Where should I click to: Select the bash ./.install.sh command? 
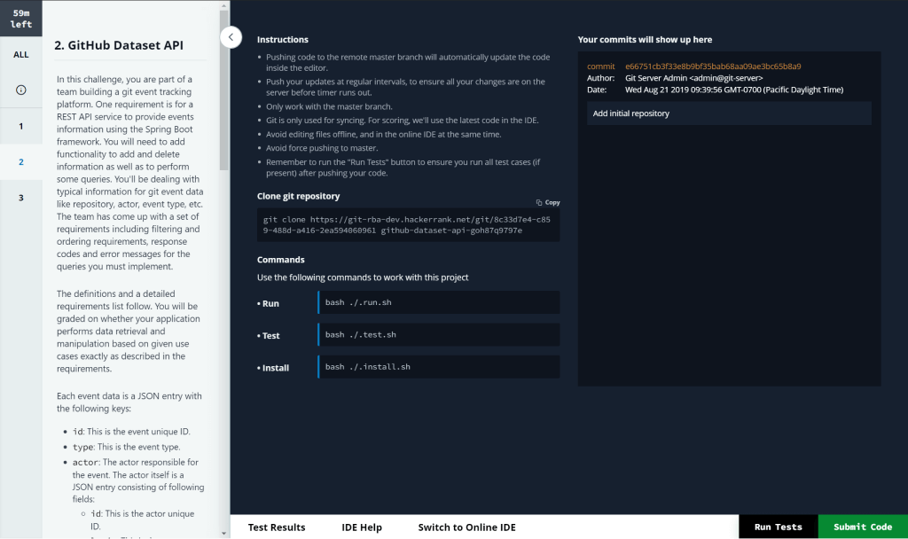pyautogui.click(x=439, y=367)
